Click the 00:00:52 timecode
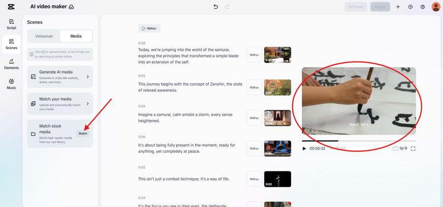This screenshot has height=207, width=443. (317, 149)
